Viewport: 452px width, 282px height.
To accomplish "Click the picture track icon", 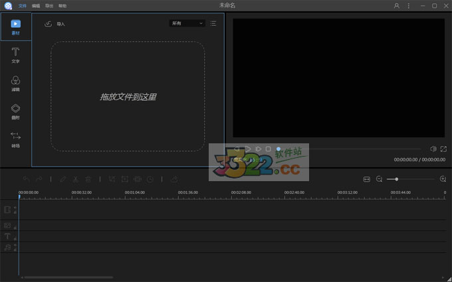I will click(7, 226).
